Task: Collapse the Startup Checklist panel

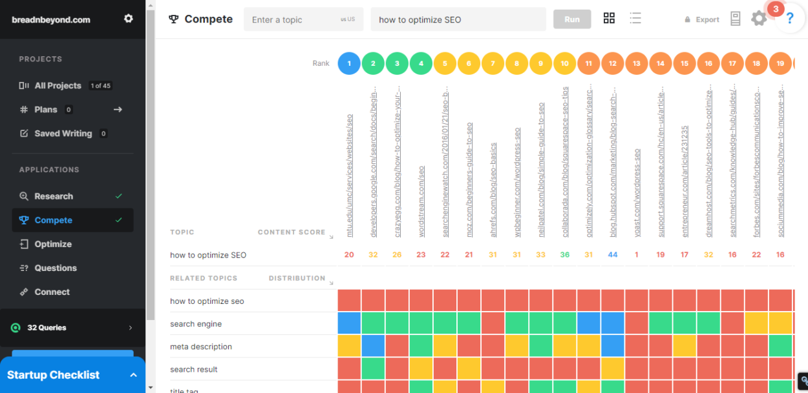Action: coord(133,375)
